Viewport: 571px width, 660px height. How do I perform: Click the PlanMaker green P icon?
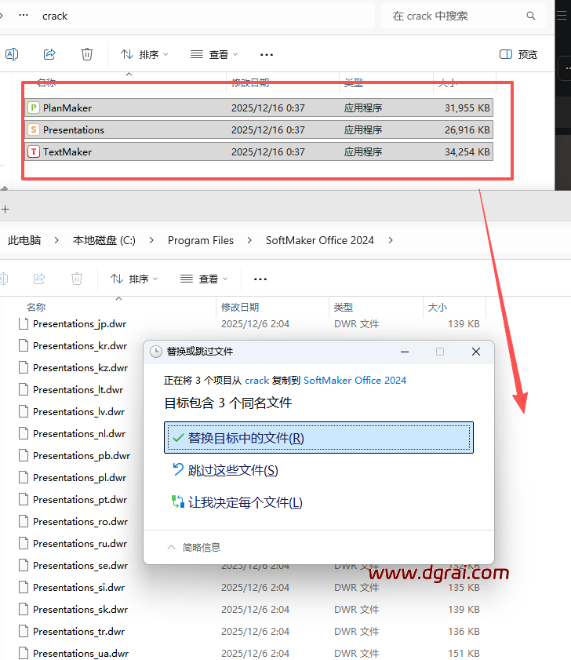[34, 108]
